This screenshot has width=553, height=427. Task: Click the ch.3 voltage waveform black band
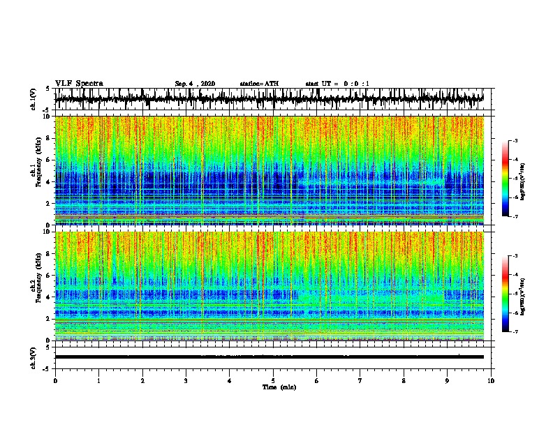tap(269, 357)
